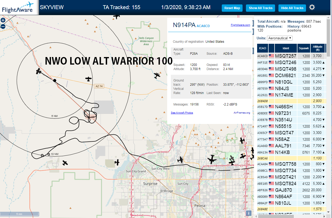
Task: Click the US flag in the AAL791 row
Action: (x=271, y=146)
